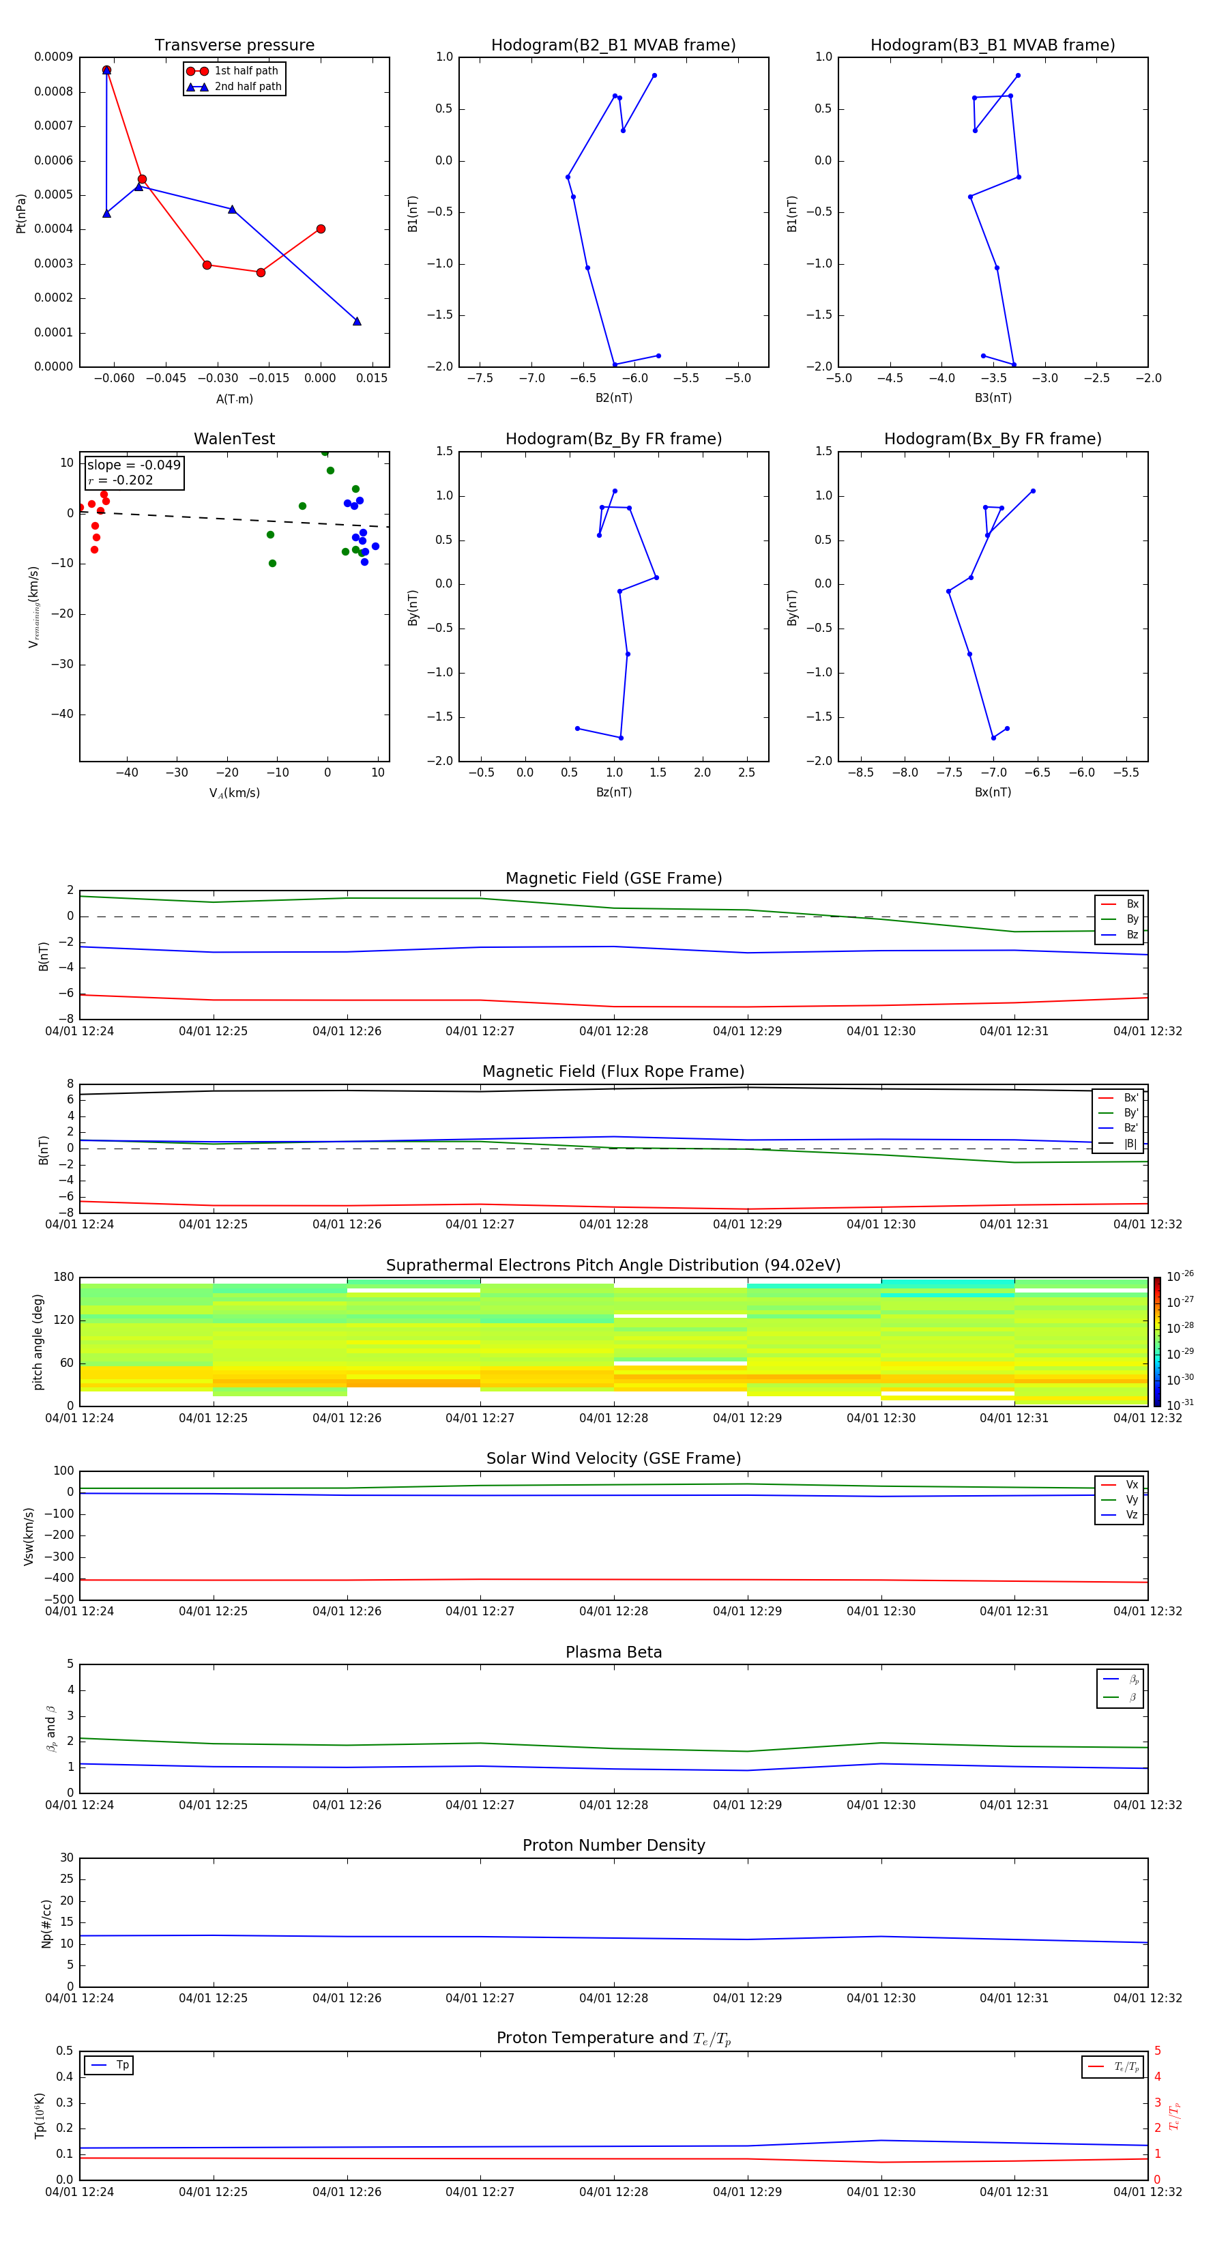
Task: Click the 'Vz' entry in the velocity legend
Action: click(x=1120, y=1515)
